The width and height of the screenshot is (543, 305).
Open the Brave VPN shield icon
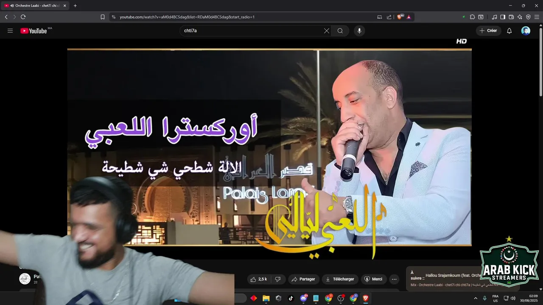coord(528,17)
